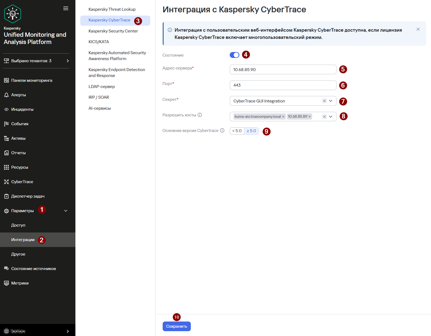Clear all allowed hosts
This screenshot has height=336, width=431.
(x=324, y=117)
